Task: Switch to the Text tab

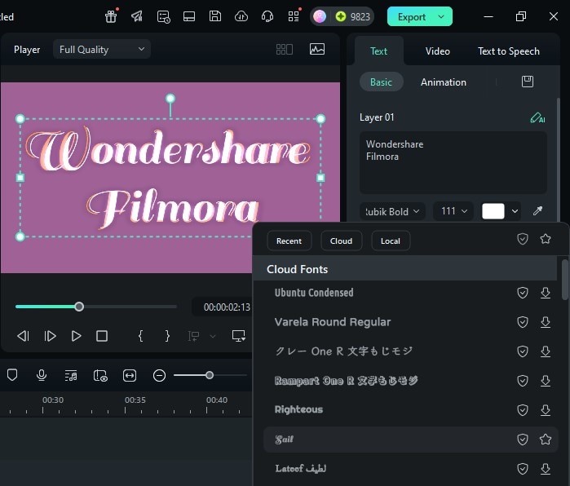Action: pos(378,51)
